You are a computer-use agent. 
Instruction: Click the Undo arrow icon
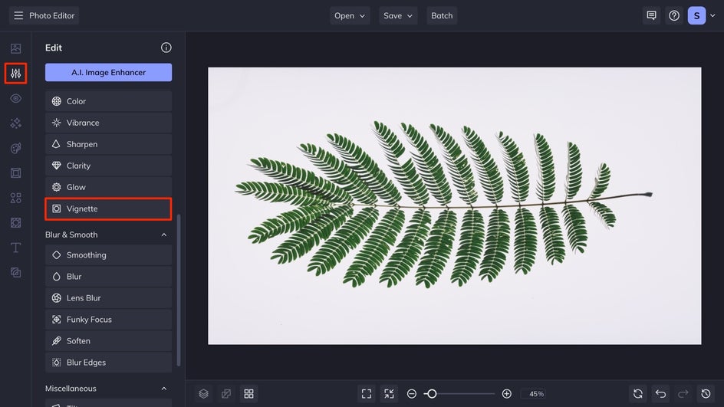click(x=660, y=394)
